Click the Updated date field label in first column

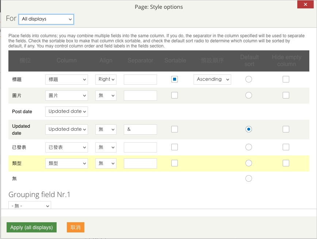click(x=21, y=130)
